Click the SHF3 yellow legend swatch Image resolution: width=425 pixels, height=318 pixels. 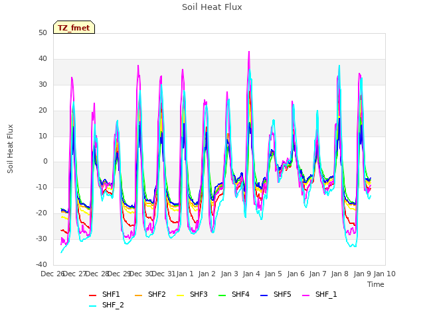[x=180, y=295]
